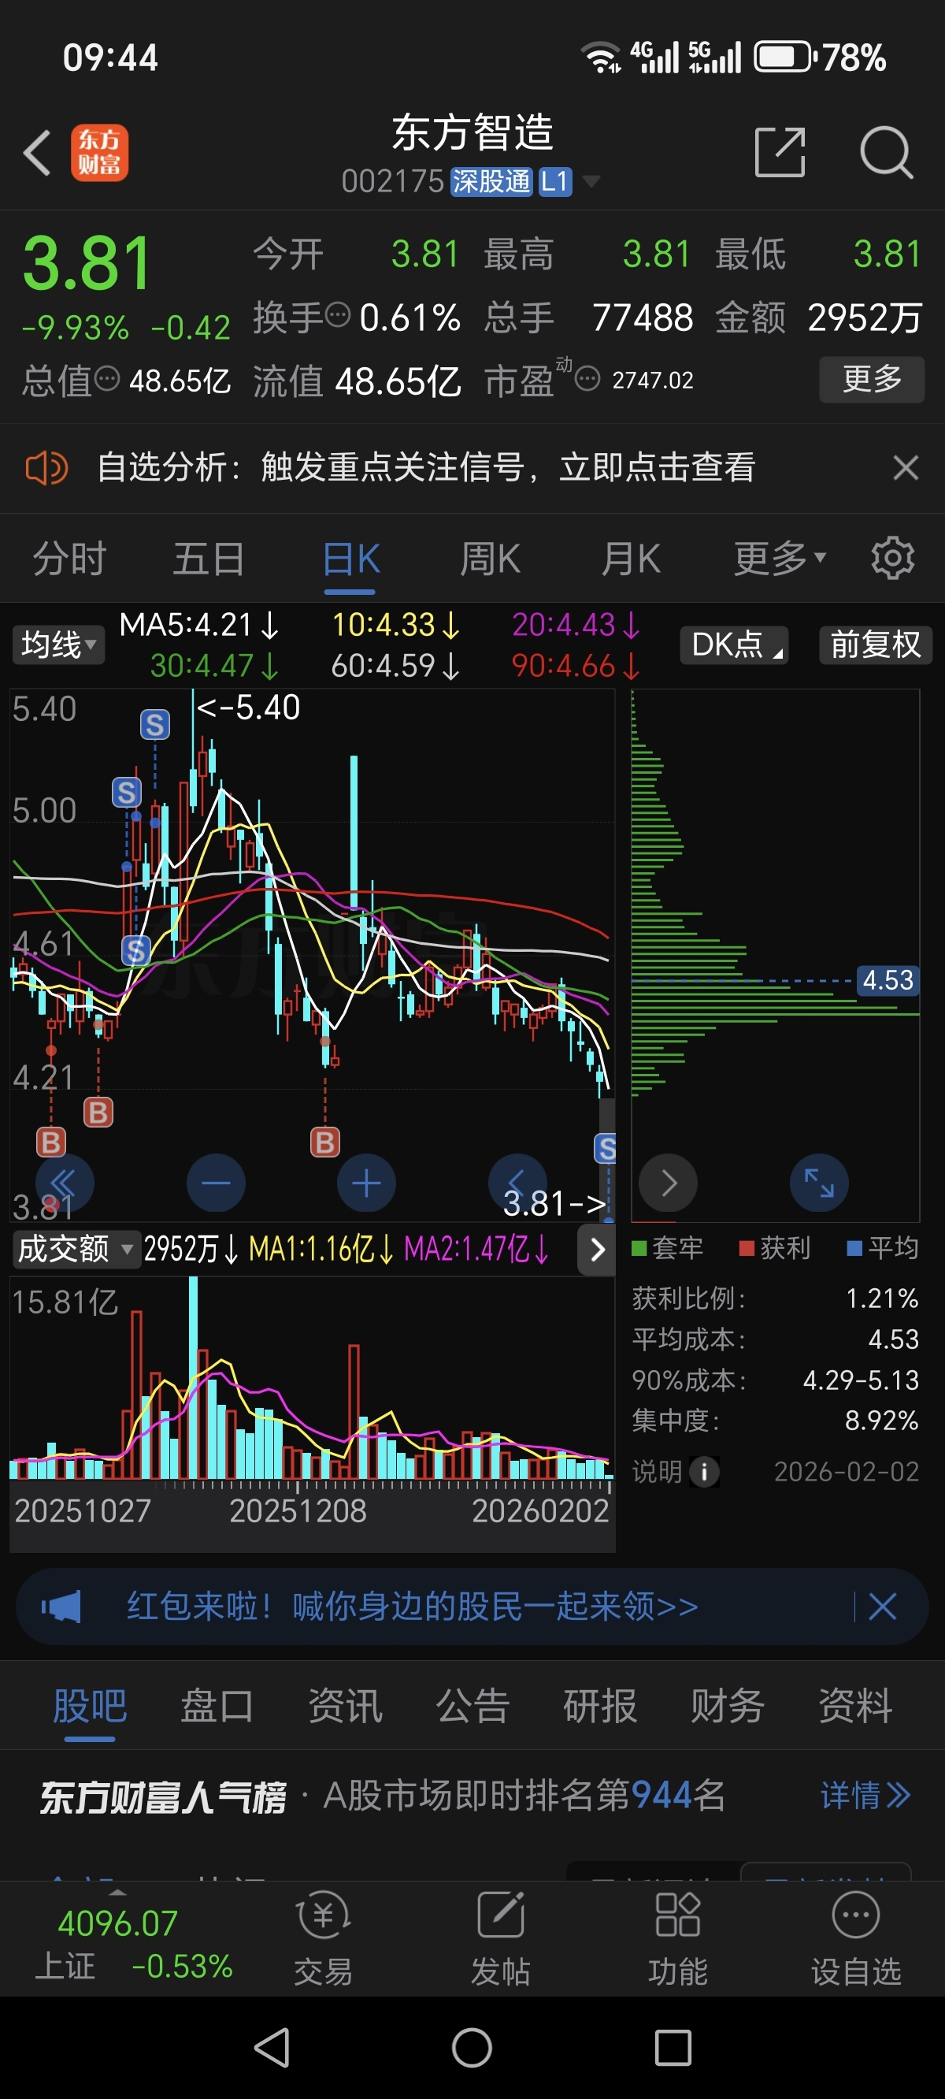Pan chart far left double-arrow
945x2099 pixels.
coord(65,1183)
